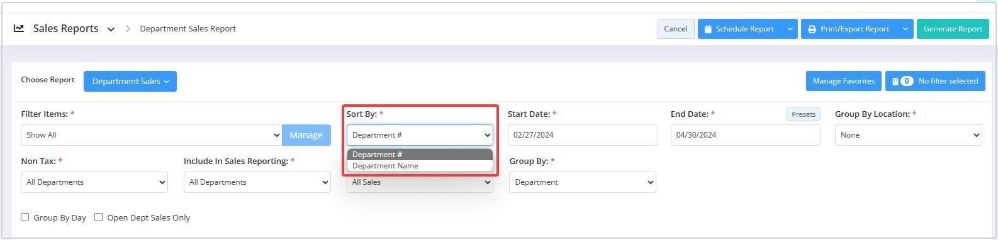998x240 pixels.
Task: Click Generate Report
Action: (953, 29)
